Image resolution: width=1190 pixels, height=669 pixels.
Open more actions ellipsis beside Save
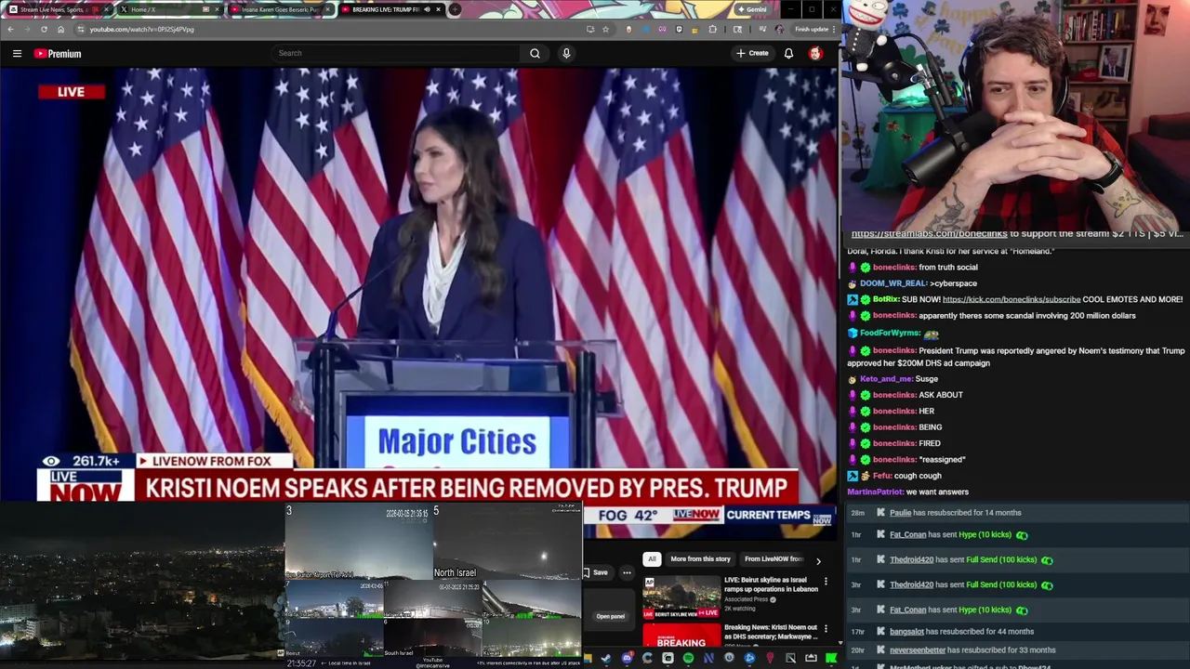pos(627,572)
